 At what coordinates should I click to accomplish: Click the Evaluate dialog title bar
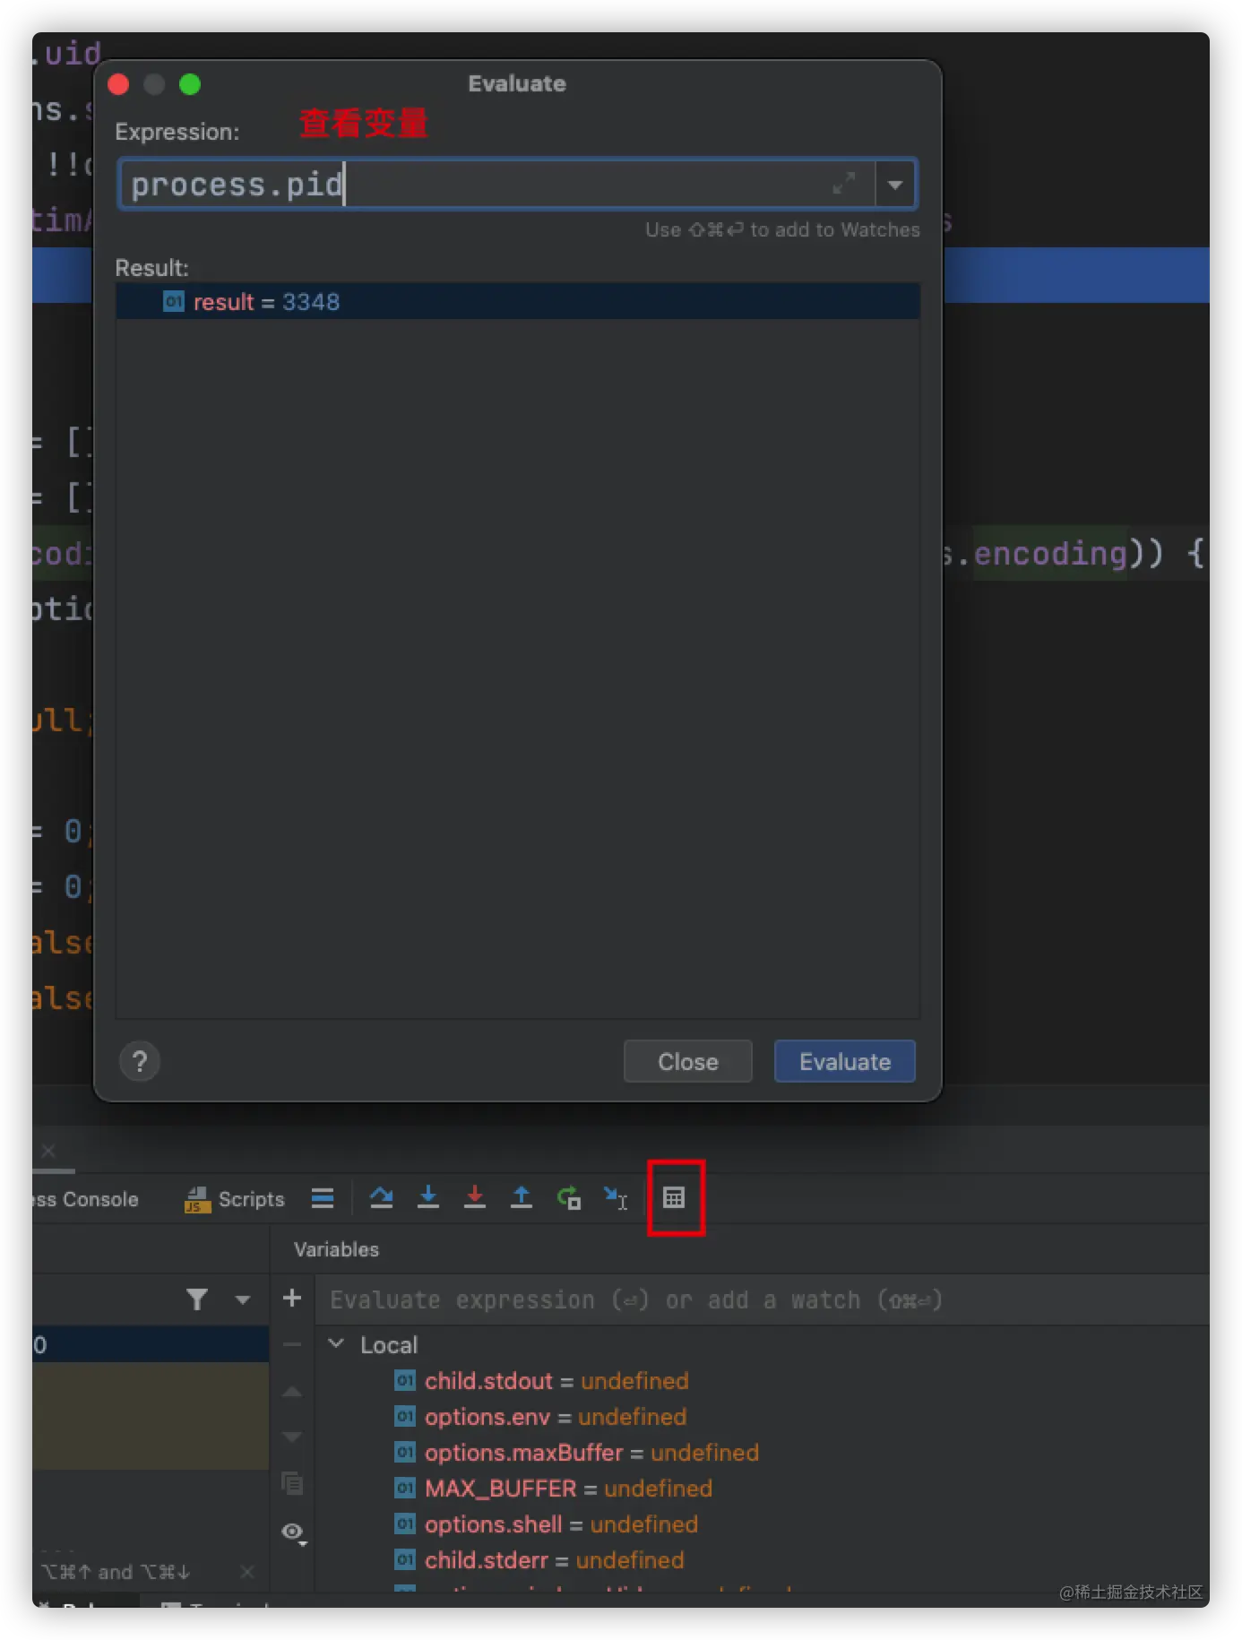[517, 83]
